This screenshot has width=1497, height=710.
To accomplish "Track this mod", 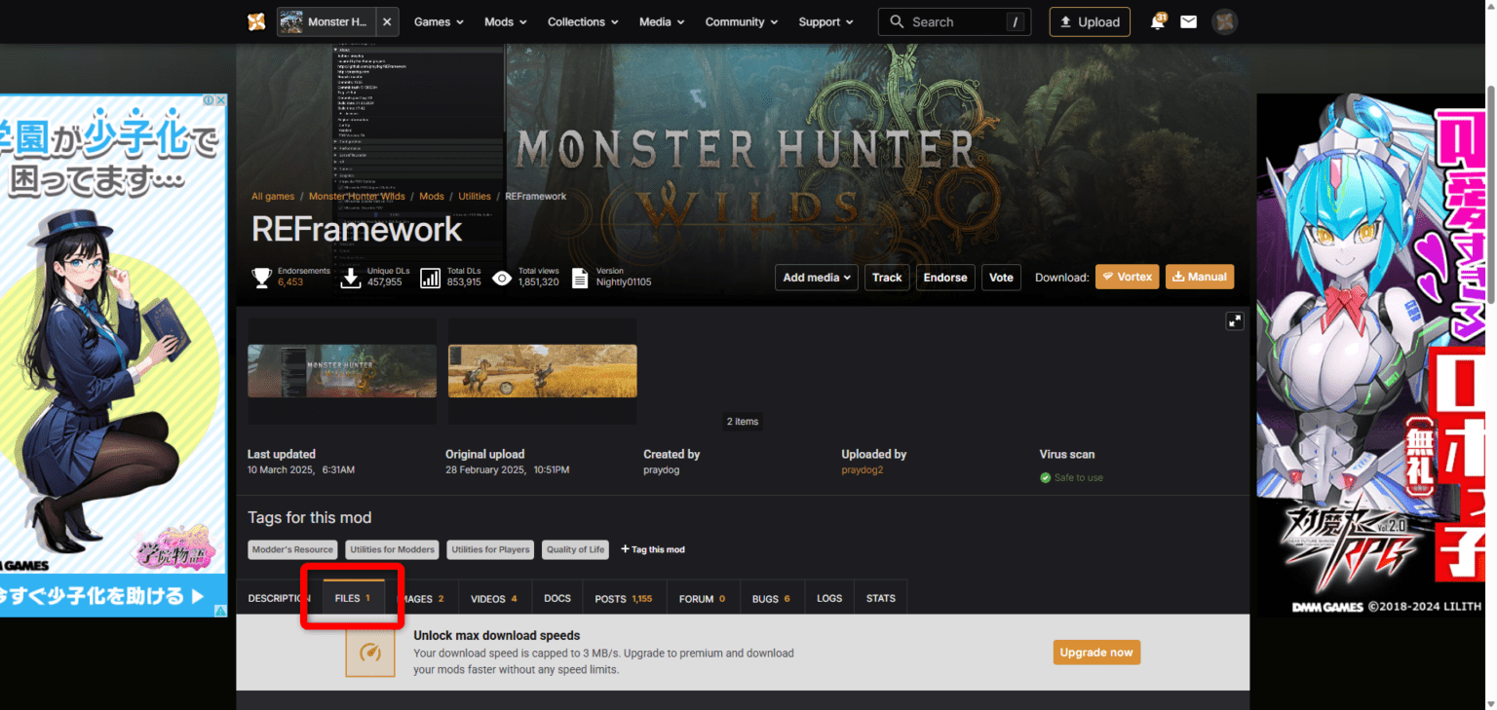I will click(x=887, y=278).
